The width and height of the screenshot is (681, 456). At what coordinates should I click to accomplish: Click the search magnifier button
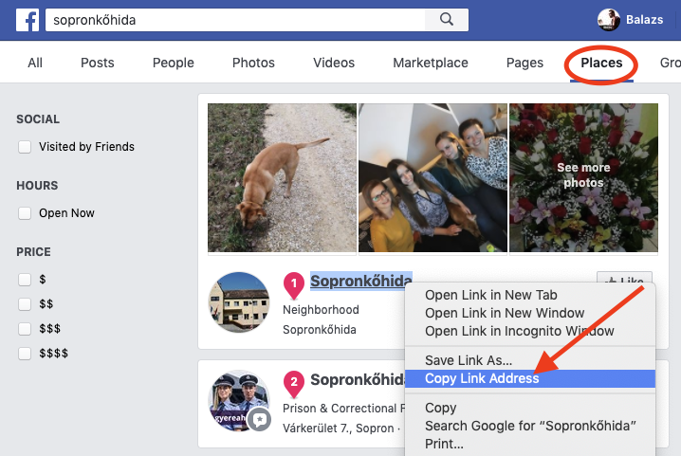click(x=447, y=20)
